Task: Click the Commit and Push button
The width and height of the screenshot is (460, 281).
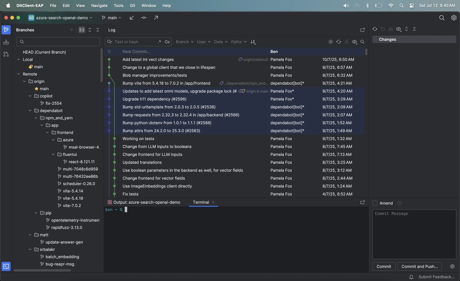Action: [419, 266]
